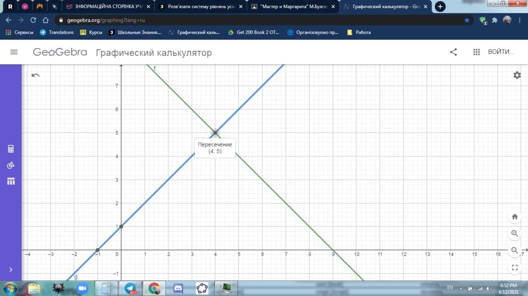Reset graph to home standard view
Image resolution: width=528 pixels, height=296 pixels.
click(514, 217)
